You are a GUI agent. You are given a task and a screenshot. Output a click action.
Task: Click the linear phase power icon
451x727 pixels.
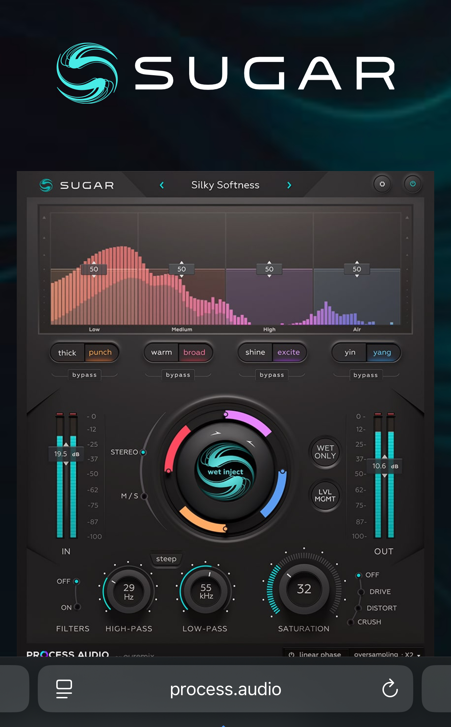(x=292, y=654)
